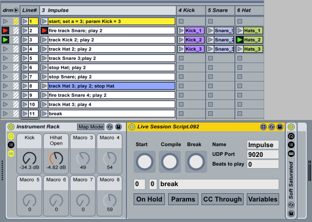312x222 pixels.
Task: Click the UDP Port field showing 9020
Action: coord(263,154)
